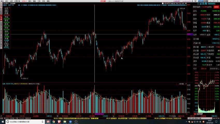Open the LEVEL-2 menu
Image resolution: width=220 pixels, height=124 pixels.
click(x=24, y=1)
